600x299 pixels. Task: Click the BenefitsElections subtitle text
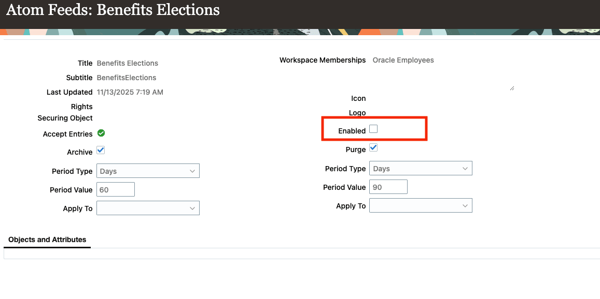click(126, 78)
